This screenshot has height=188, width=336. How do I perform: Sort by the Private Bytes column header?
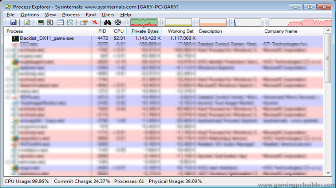click(144, 31)
